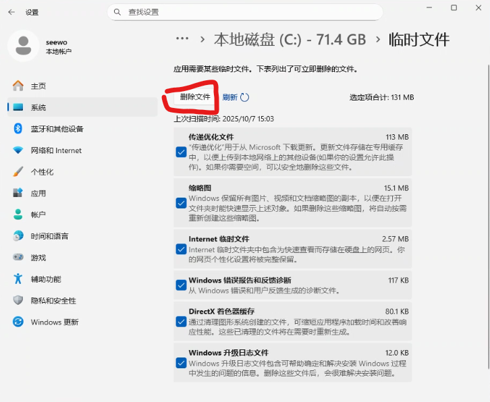Click the circular refresh icon
The width and height of the screenshot is (490, 402).
(245, 97)
